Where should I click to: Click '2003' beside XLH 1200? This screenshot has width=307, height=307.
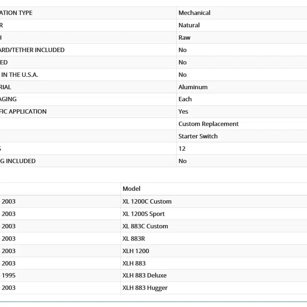(9, 251)
